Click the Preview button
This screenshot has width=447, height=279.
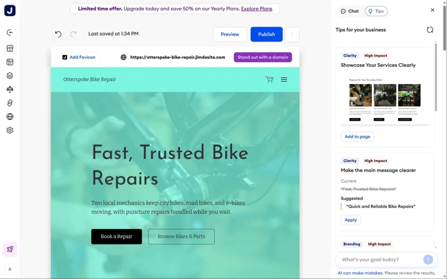(x=230, y=34)
